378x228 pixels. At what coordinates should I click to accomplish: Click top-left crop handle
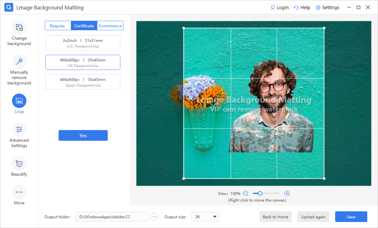point(184,28)
